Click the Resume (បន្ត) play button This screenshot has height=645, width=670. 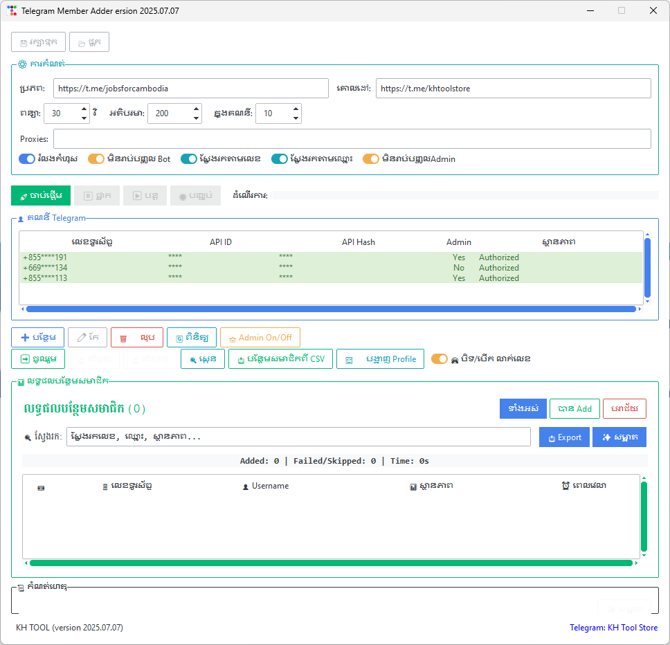[145, 196]
